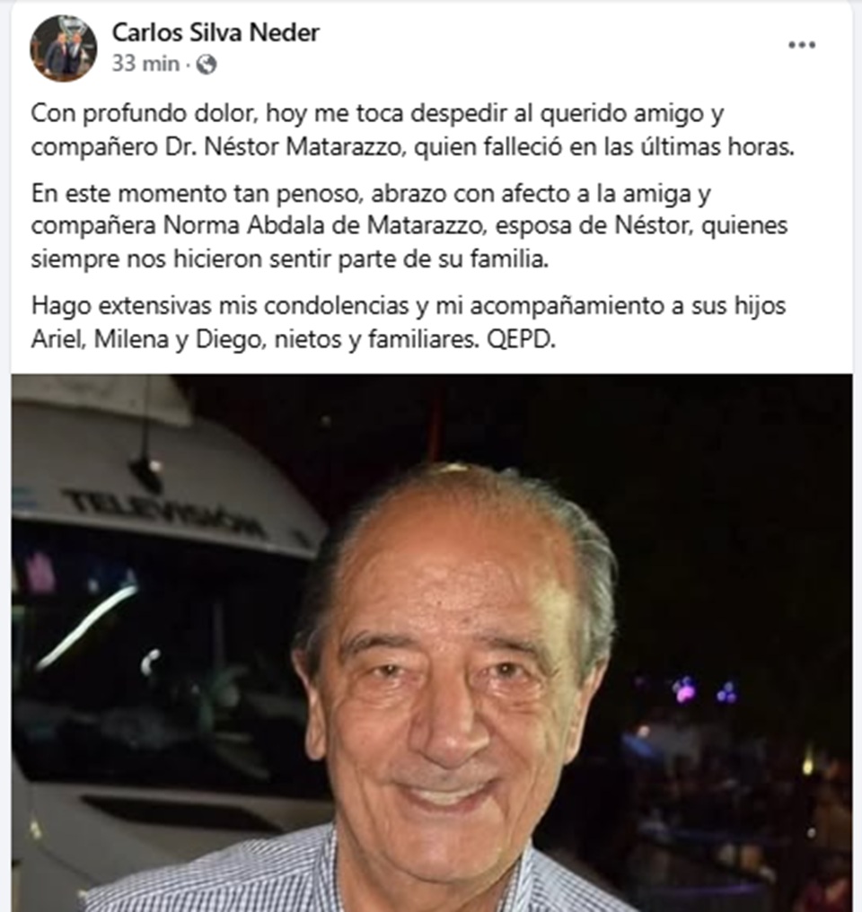The image size is (862, 912).
Task: Click the globe public privacy icon
Action: point(207,65)
